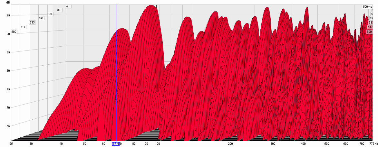Pick the 500 ms label on left time axis
Image resolution: width=378 pixels, height=147 pixels.
tap(14, 32)
